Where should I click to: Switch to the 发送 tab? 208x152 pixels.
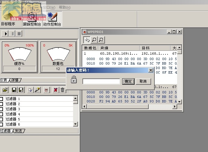pyautogui.click(x=19, y=131)
